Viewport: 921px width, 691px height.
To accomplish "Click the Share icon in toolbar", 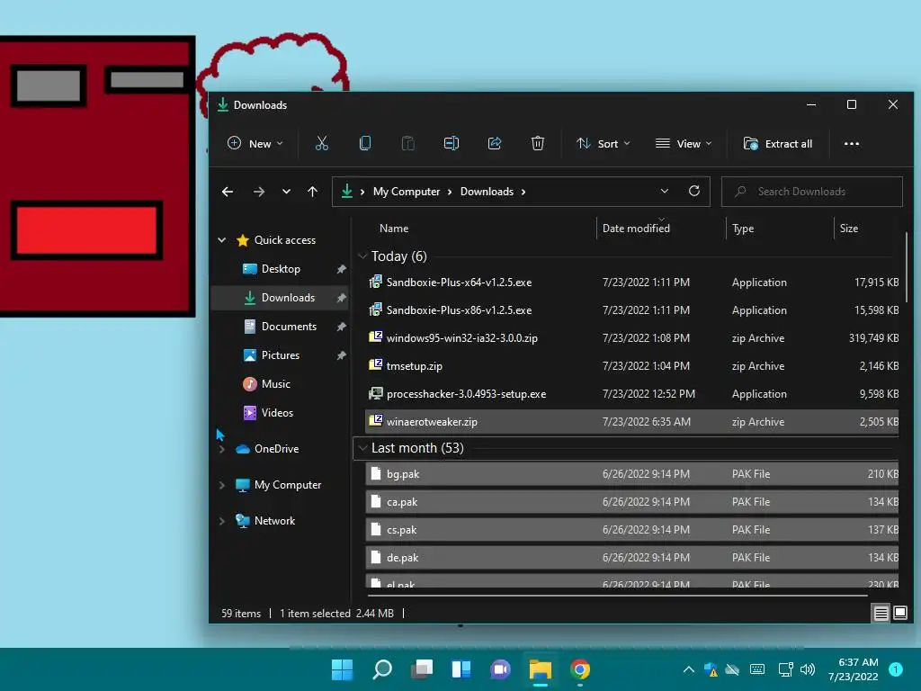I will tap(495, 143).
